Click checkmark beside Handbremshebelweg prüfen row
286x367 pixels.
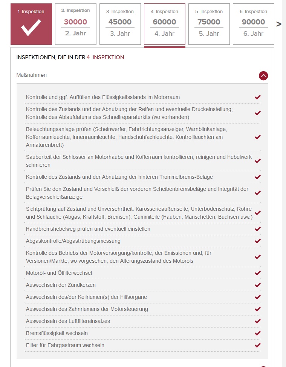[x=258, y=229]
